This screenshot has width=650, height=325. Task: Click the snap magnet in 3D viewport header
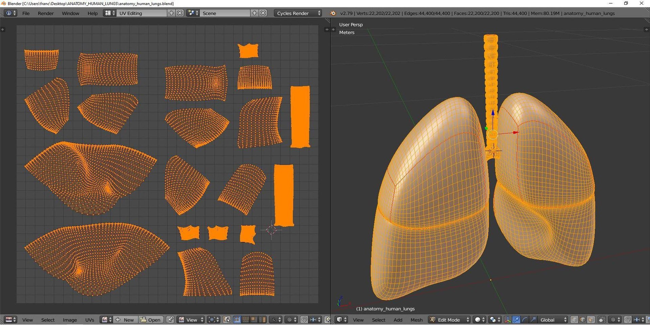(628, 320)
